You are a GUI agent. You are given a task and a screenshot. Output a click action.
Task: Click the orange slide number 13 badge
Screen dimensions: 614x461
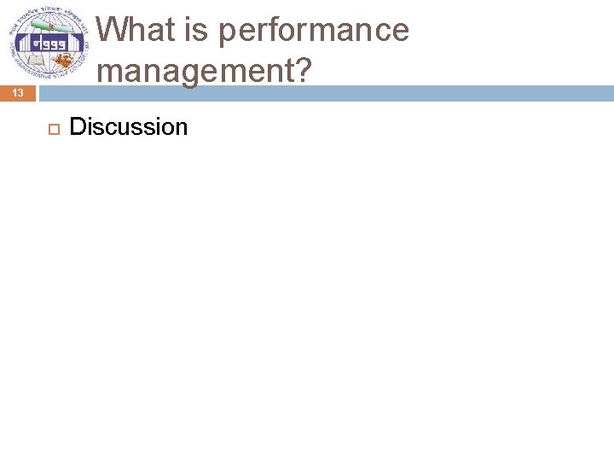pos(18,93)
